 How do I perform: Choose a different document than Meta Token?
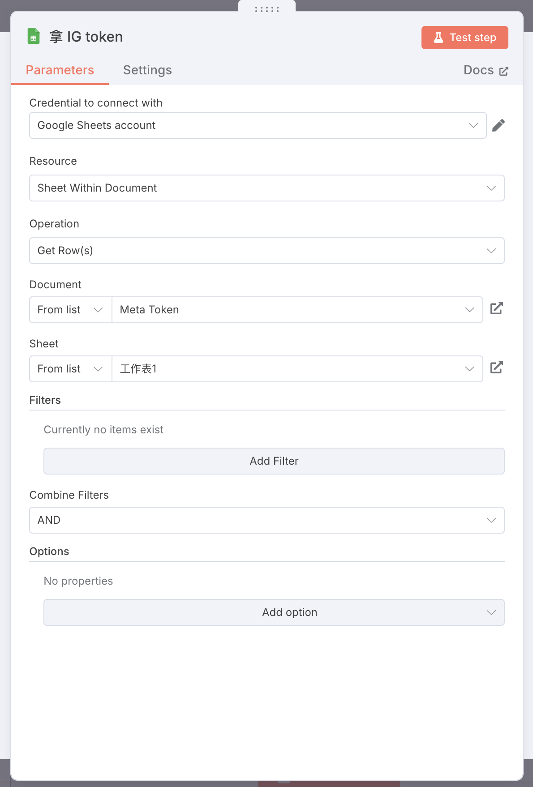[x=297, y=310]
